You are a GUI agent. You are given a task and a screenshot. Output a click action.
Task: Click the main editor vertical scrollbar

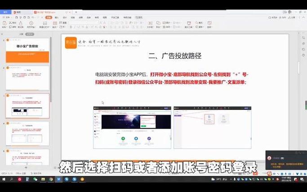(x=299, y=68)
